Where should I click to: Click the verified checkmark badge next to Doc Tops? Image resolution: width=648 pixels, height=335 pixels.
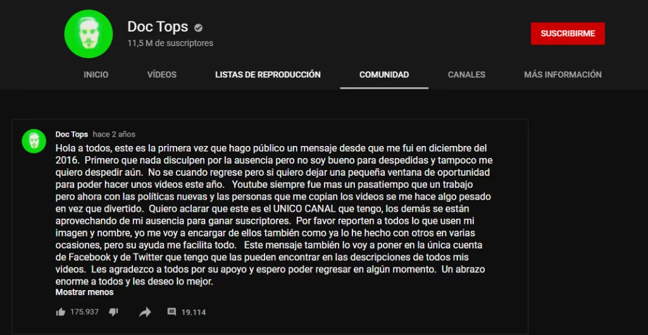199,28
